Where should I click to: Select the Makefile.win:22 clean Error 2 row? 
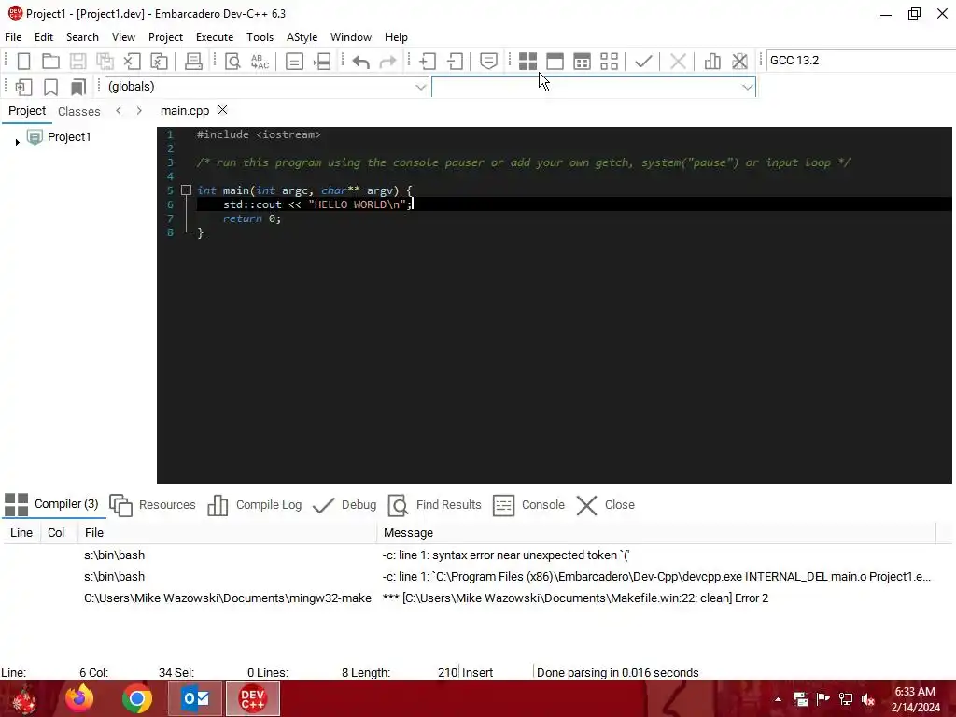(476, 598)
